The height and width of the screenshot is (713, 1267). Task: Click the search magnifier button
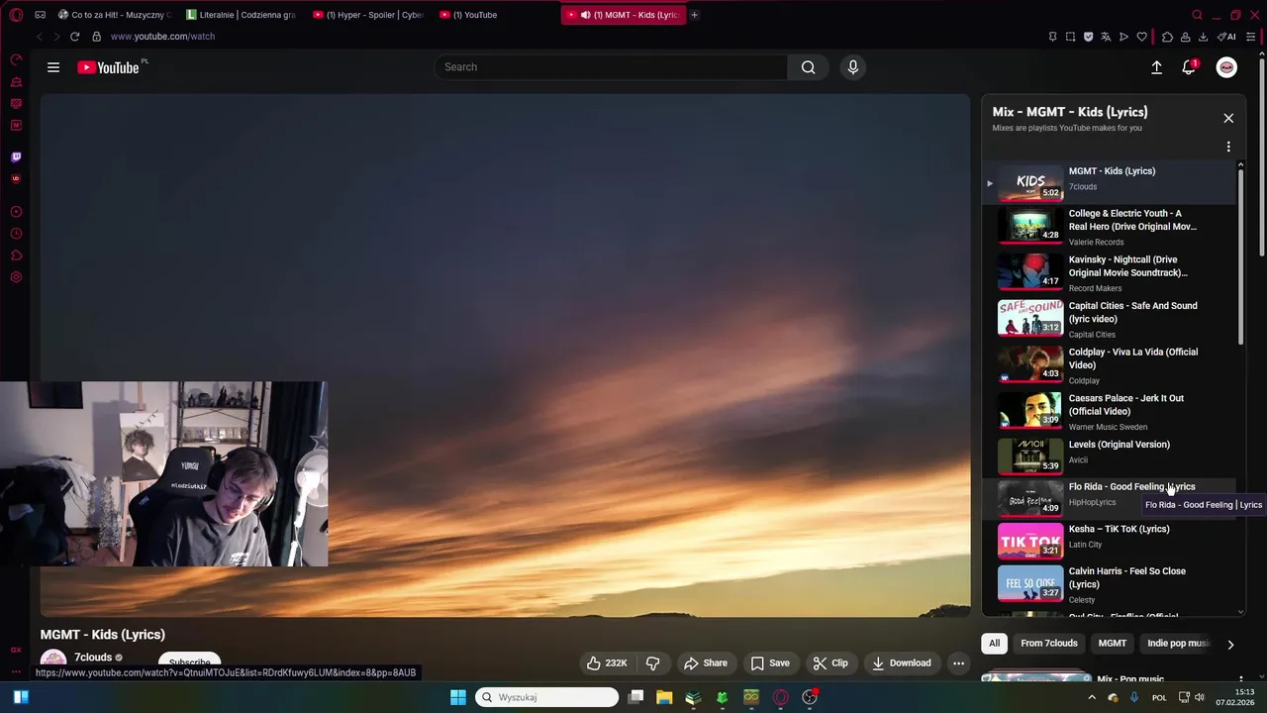(808, 67)
